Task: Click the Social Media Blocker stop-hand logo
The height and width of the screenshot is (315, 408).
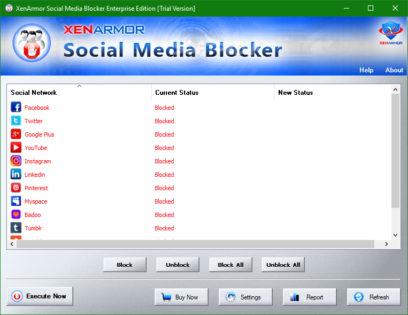Action: tap(32, 43)
